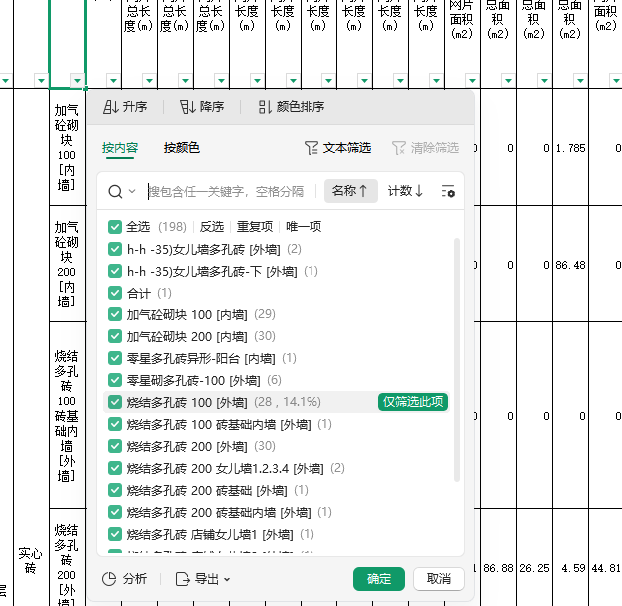This screenshot has width=622, height=606.
Task: Uncheck 加气砼砌块 100 [内墙] checkbox
Action: click(x=115, y=314)
